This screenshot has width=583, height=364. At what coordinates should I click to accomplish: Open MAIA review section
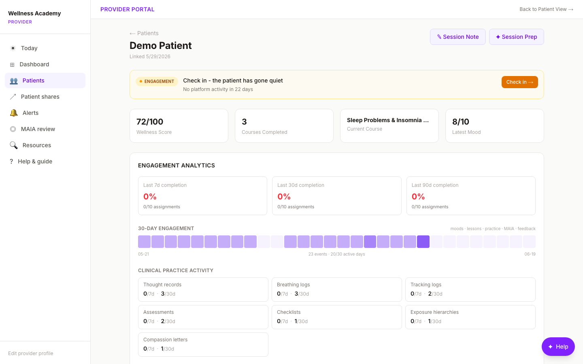[x=45, y=129]
